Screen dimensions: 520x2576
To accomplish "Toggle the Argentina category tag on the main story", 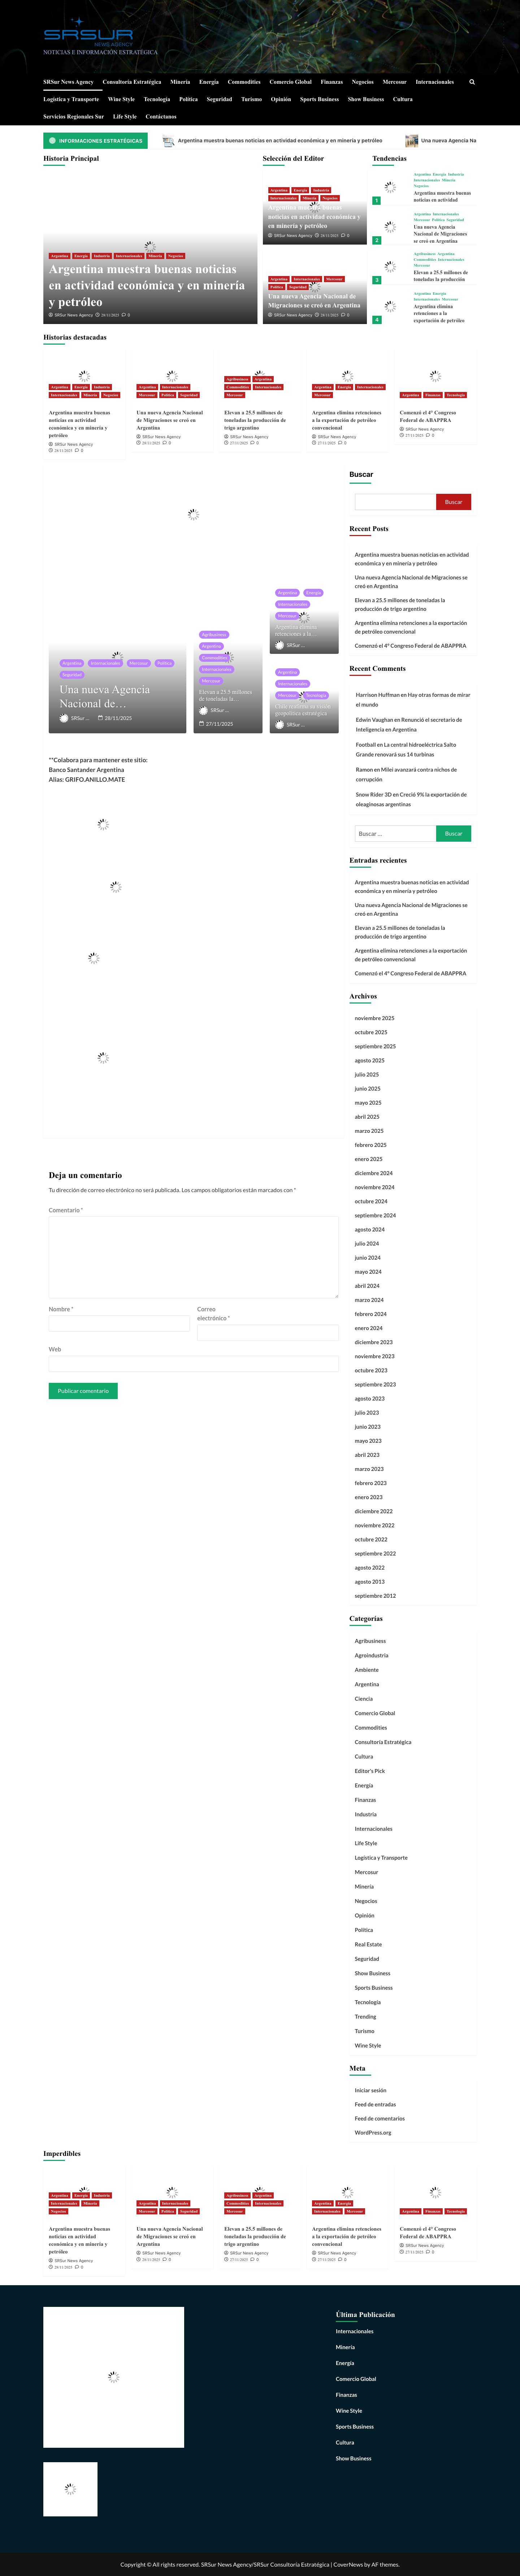I will click(60, 256).
